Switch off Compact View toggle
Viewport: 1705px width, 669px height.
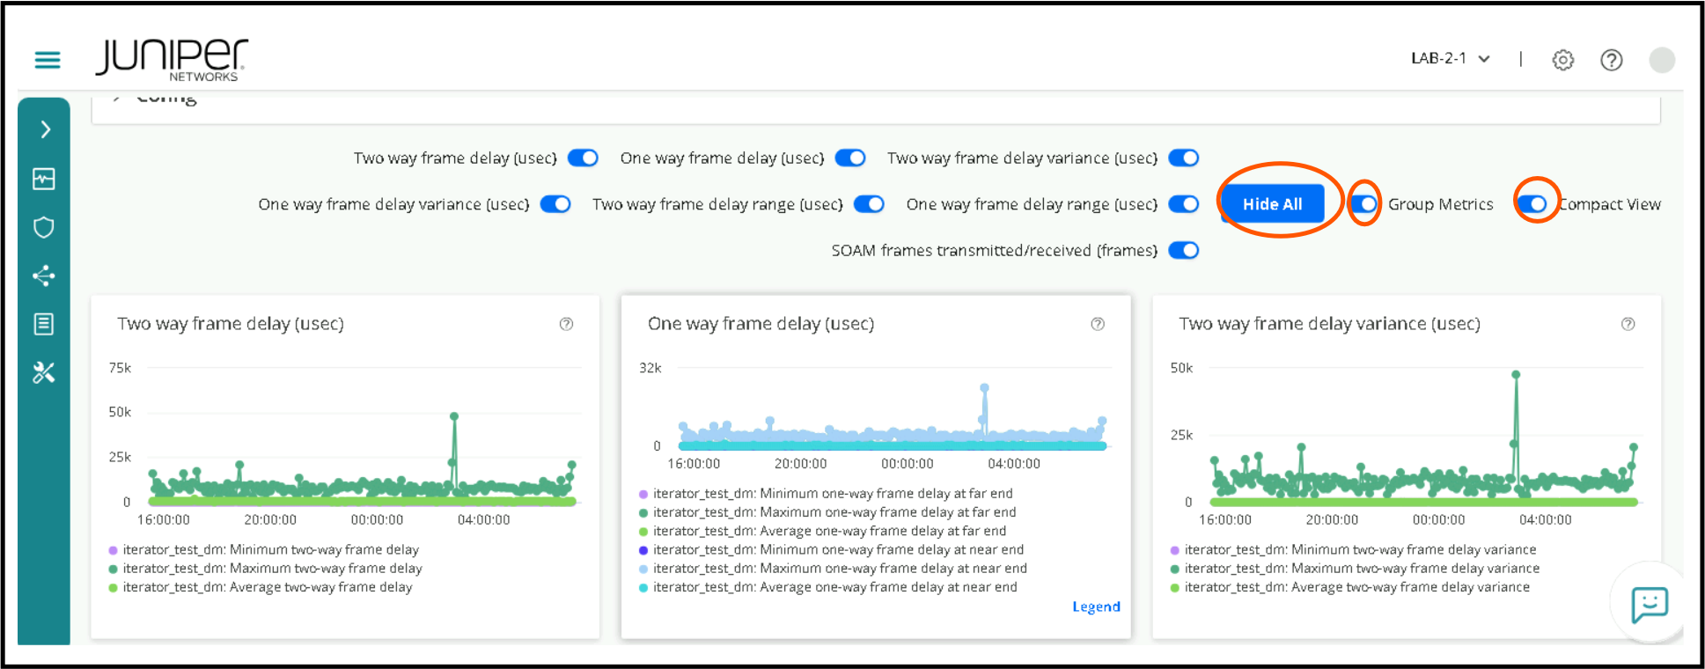pyautogui.click(x=1533, y=204)
